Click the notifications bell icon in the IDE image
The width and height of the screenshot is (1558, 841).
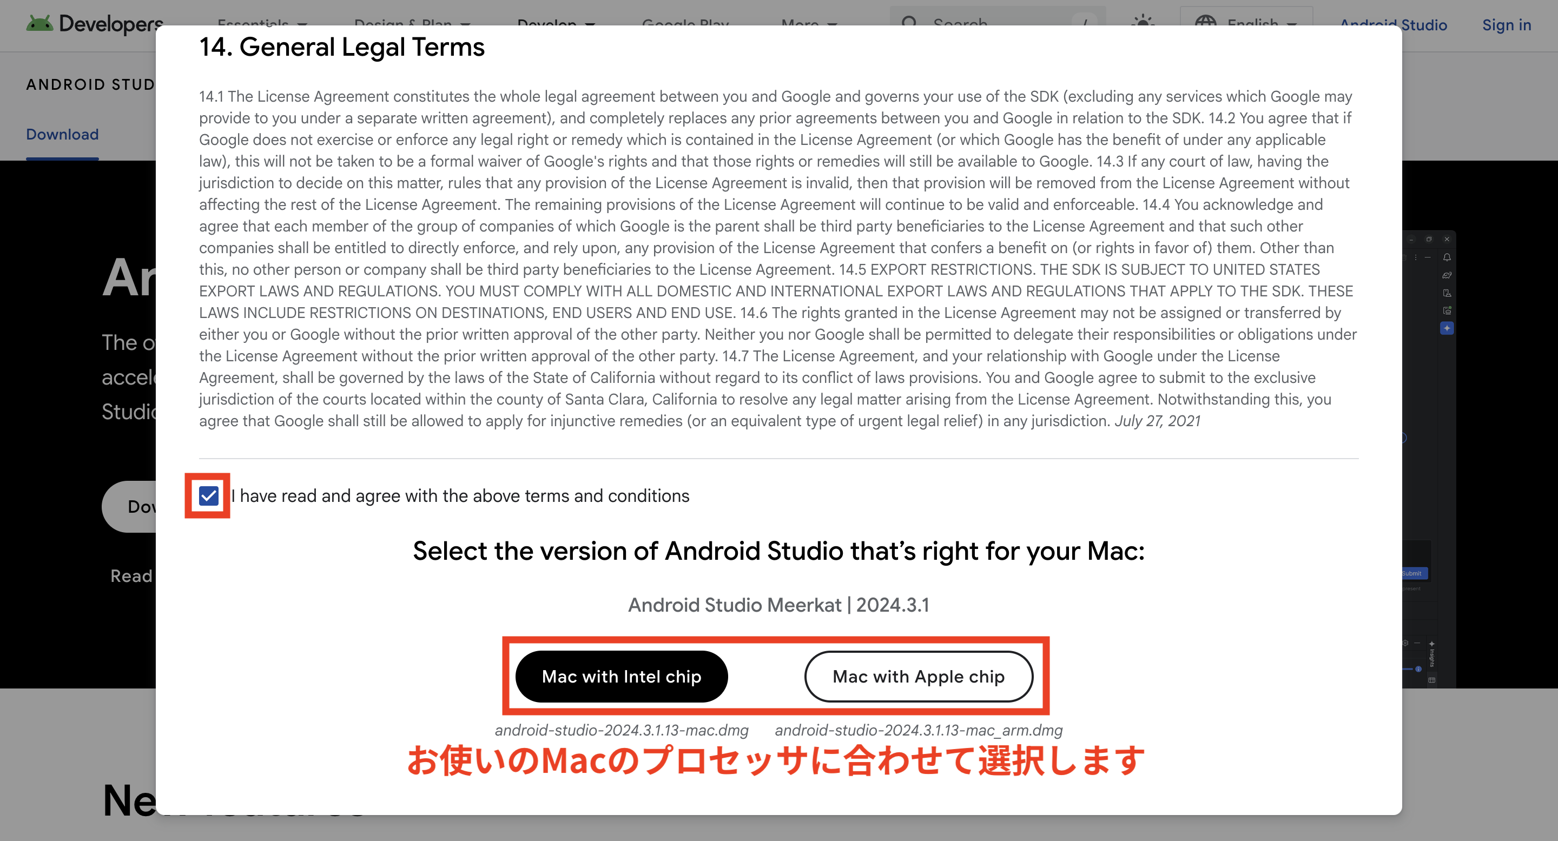point(1447,257)
